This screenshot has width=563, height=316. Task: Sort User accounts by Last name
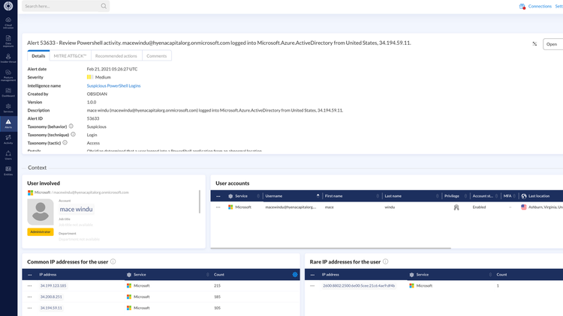pyautogui.click(x=437, y=196)
